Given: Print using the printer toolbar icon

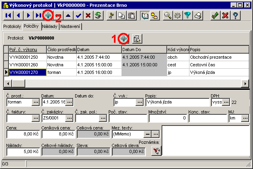Looking at the screenshot, I should tap(198, 16).
